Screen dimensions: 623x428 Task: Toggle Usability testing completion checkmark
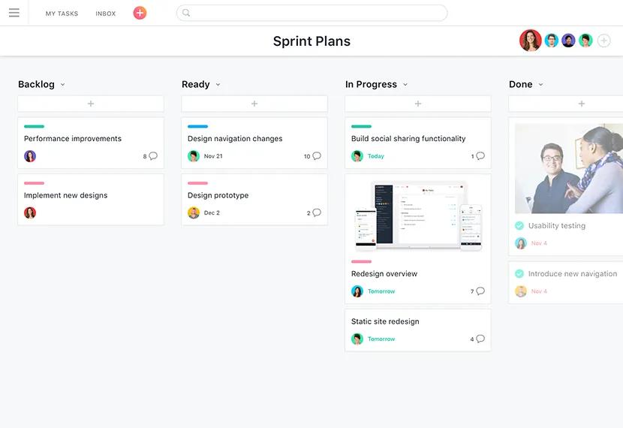[519, 226]
